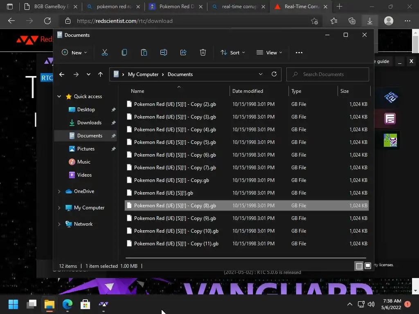Click the Cut scissors icon in Explorer toolbar

point(104,53)
